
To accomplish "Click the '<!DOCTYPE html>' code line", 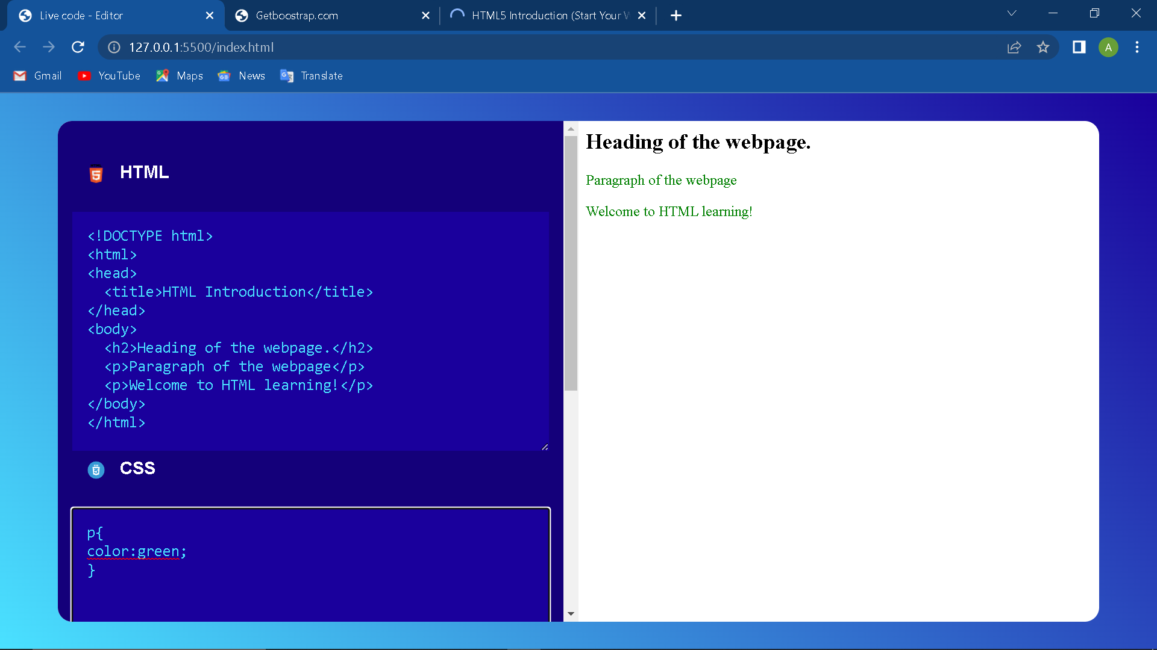I will click(150, 236).
